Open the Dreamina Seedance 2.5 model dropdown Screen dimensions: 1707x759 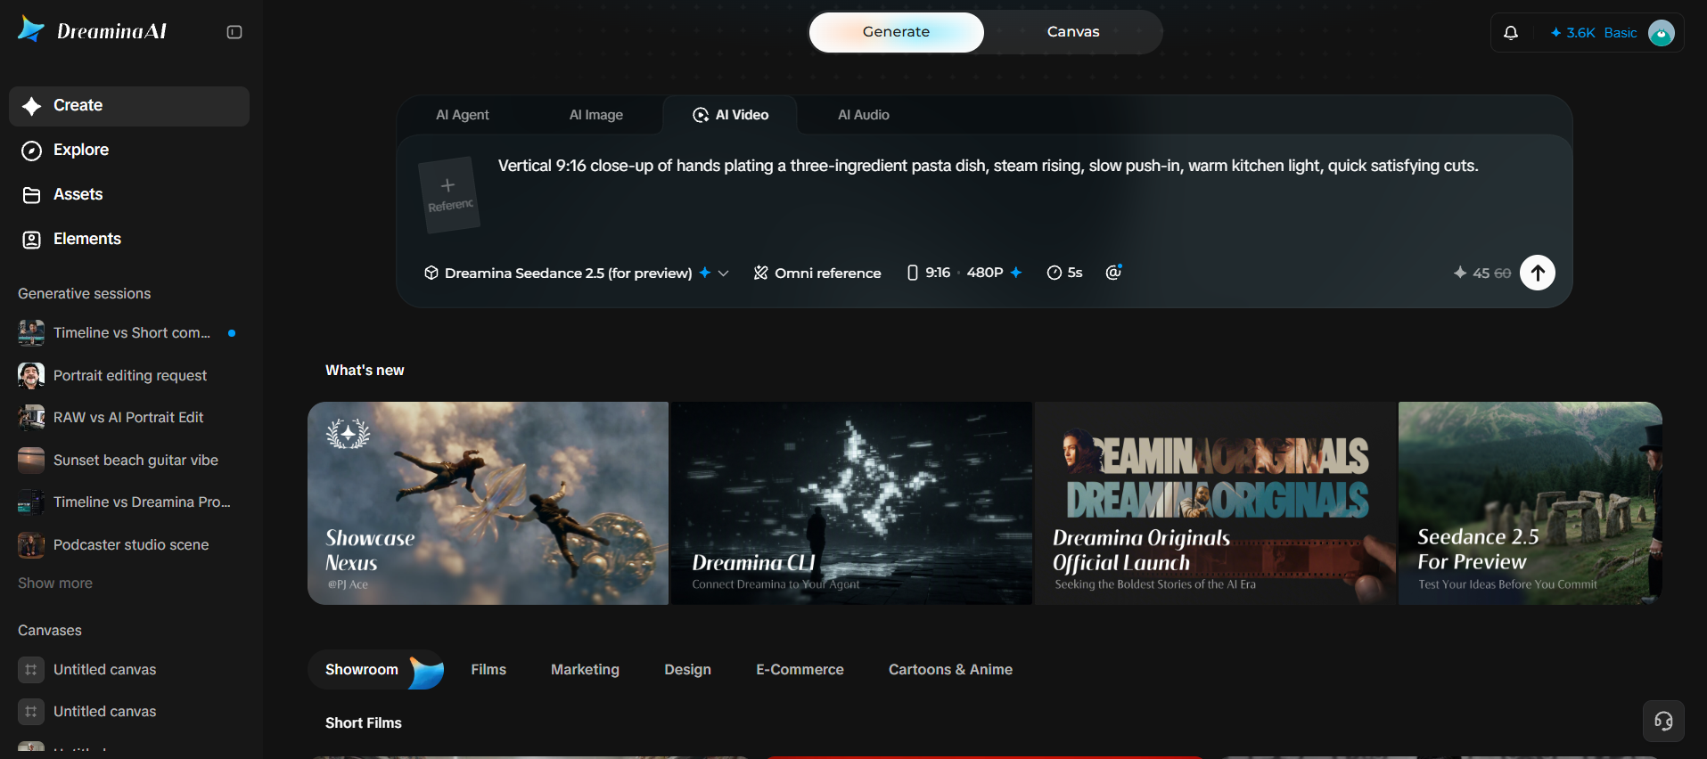click(577, 273)
